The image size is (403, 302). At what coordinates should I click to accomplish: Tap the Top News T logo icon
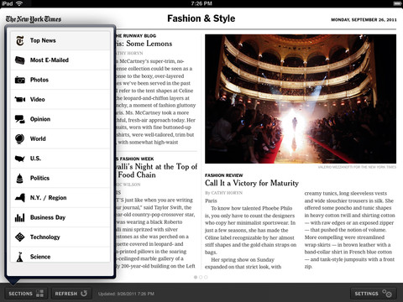tap(20, 41)
